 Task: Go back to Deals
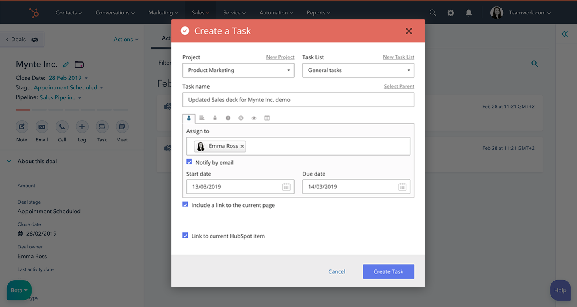[x=22, y=39]
